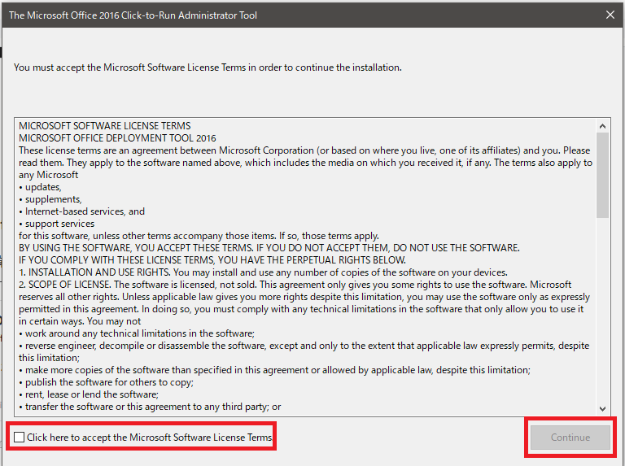Viewport: 625px width, 466px height.
Task: Click the license text scroll down arrow
Action: tap(603, 408)
